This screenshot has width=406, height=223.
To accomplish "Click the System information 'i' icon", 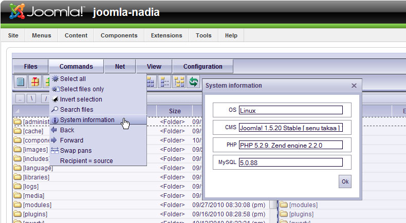I will pos(55,120).
